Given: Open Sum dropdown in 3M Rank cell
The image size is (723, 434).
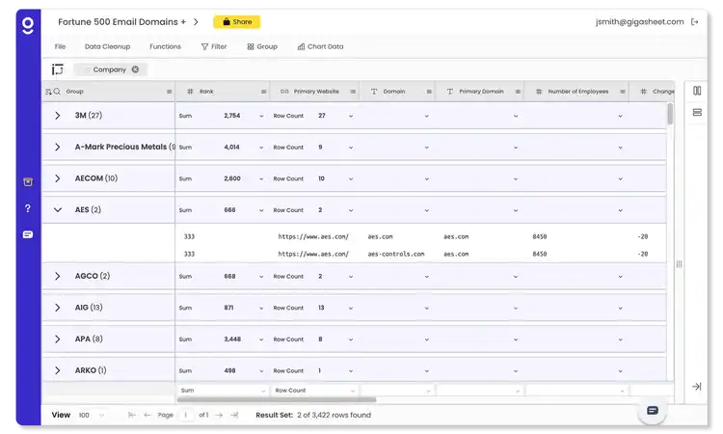Looking at the screenshot, I should point(261,117).
